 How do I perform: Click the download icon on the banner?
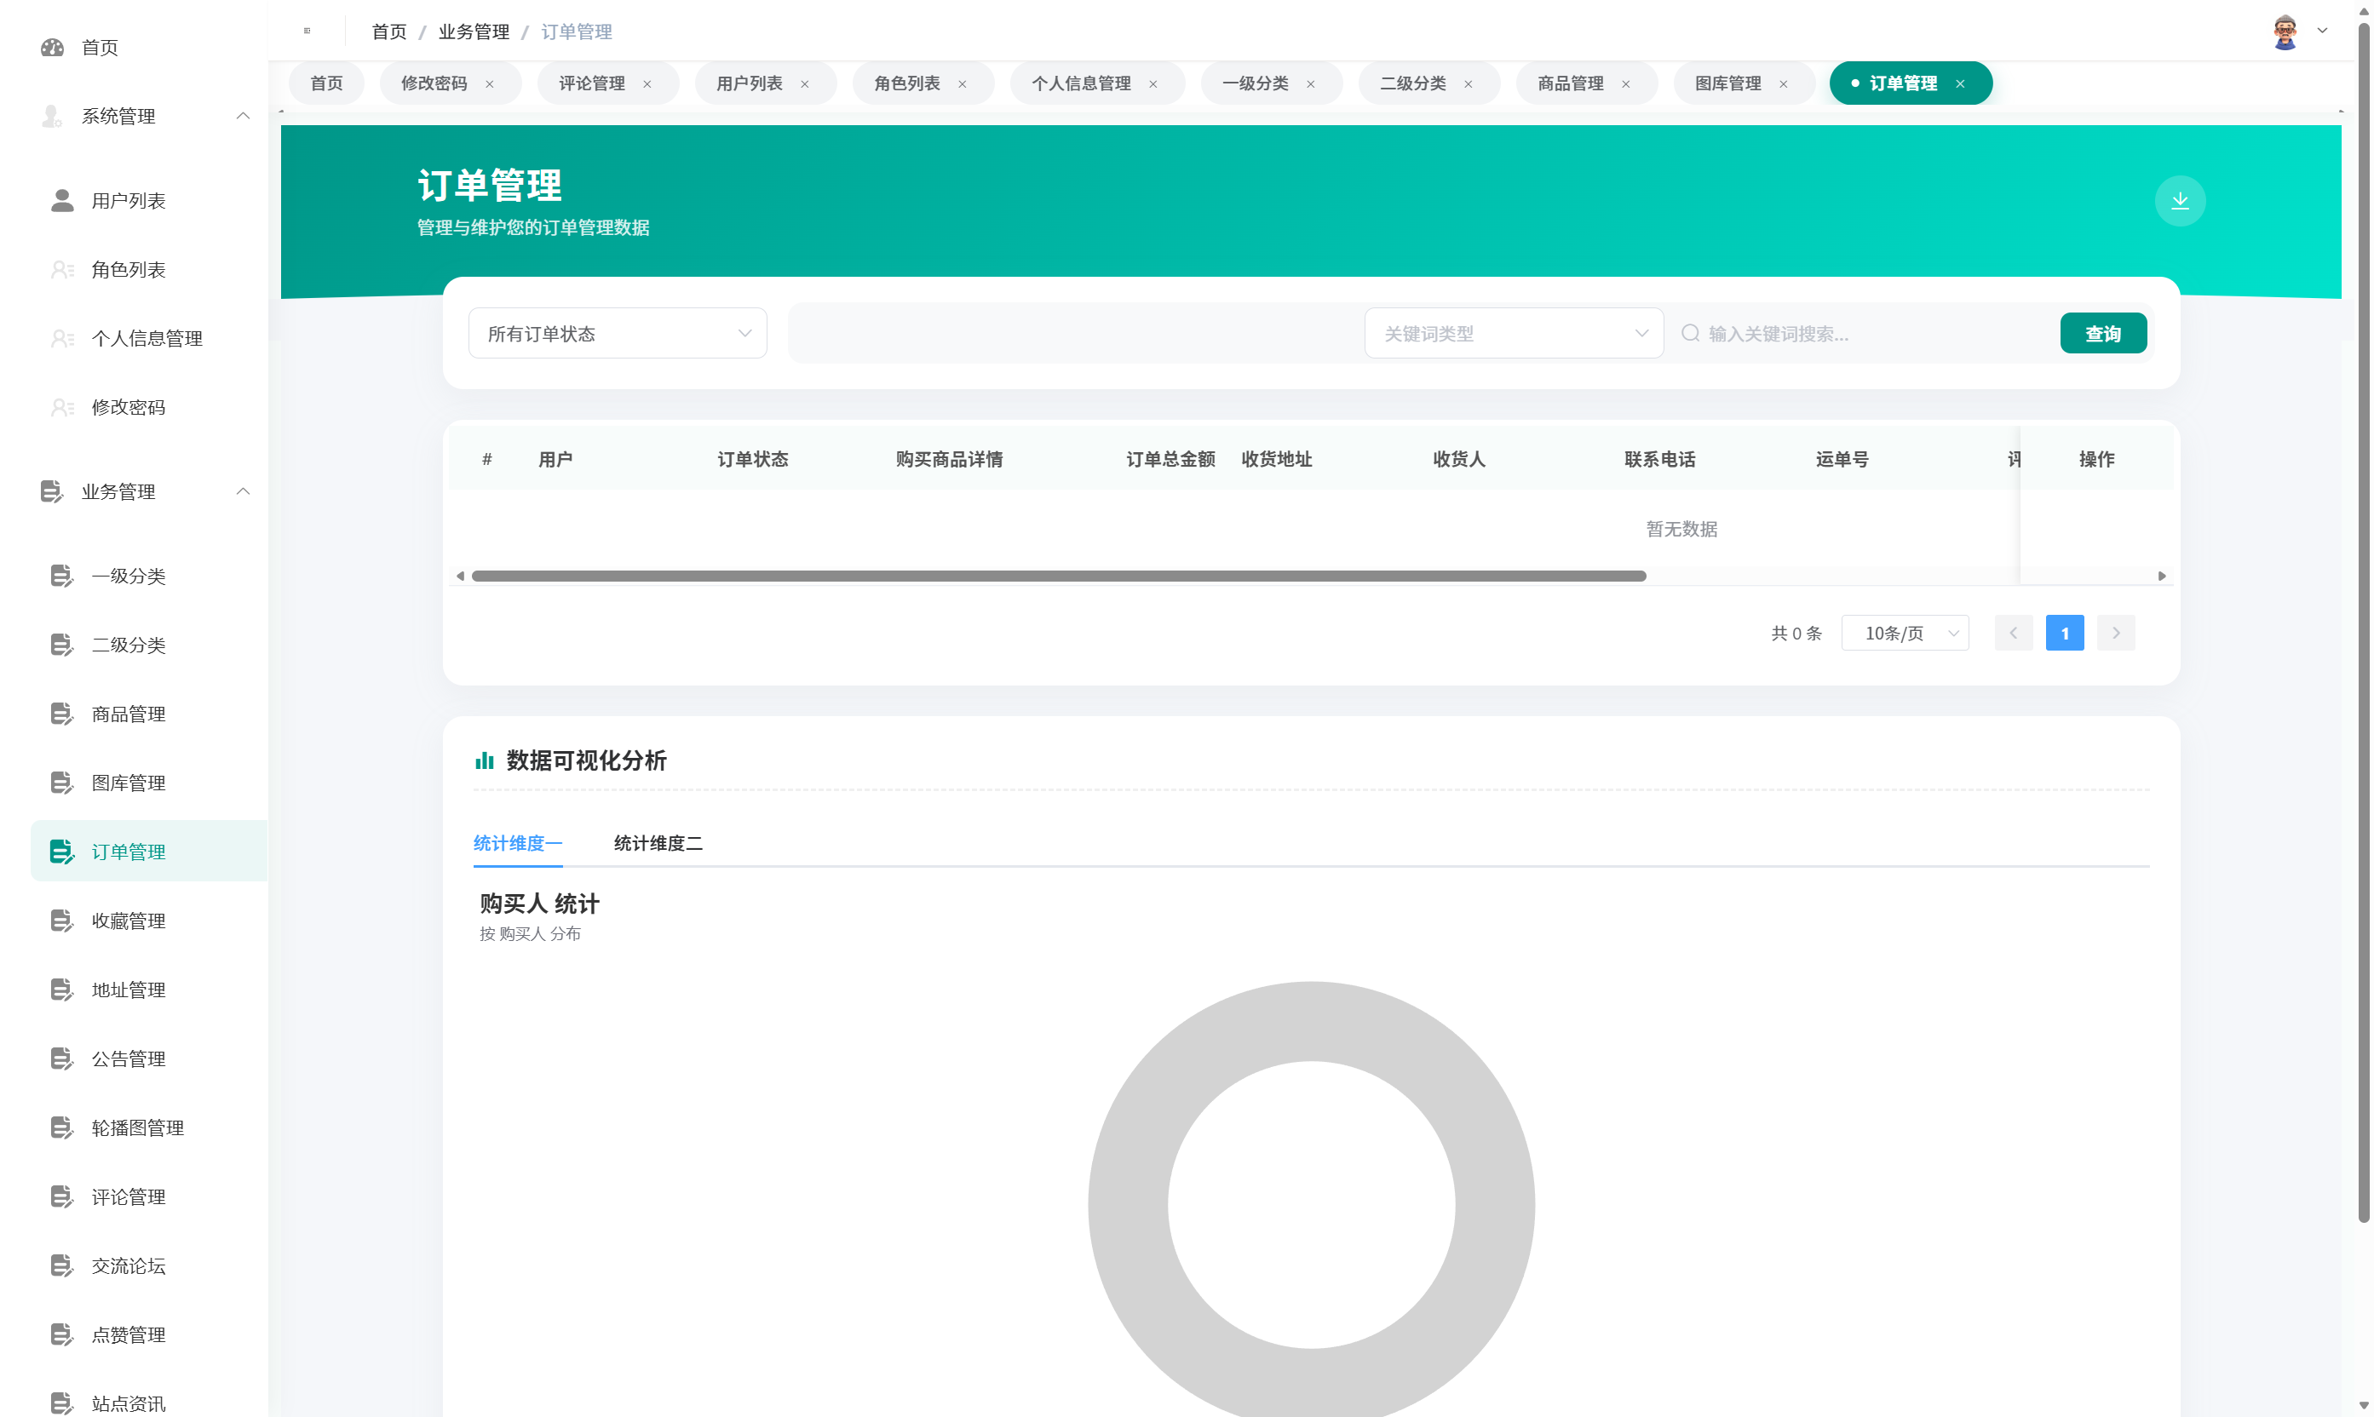2180,200
